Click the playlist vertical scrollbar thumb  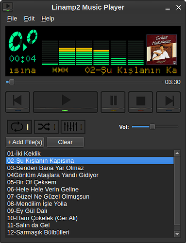click(x=177, y=191)
